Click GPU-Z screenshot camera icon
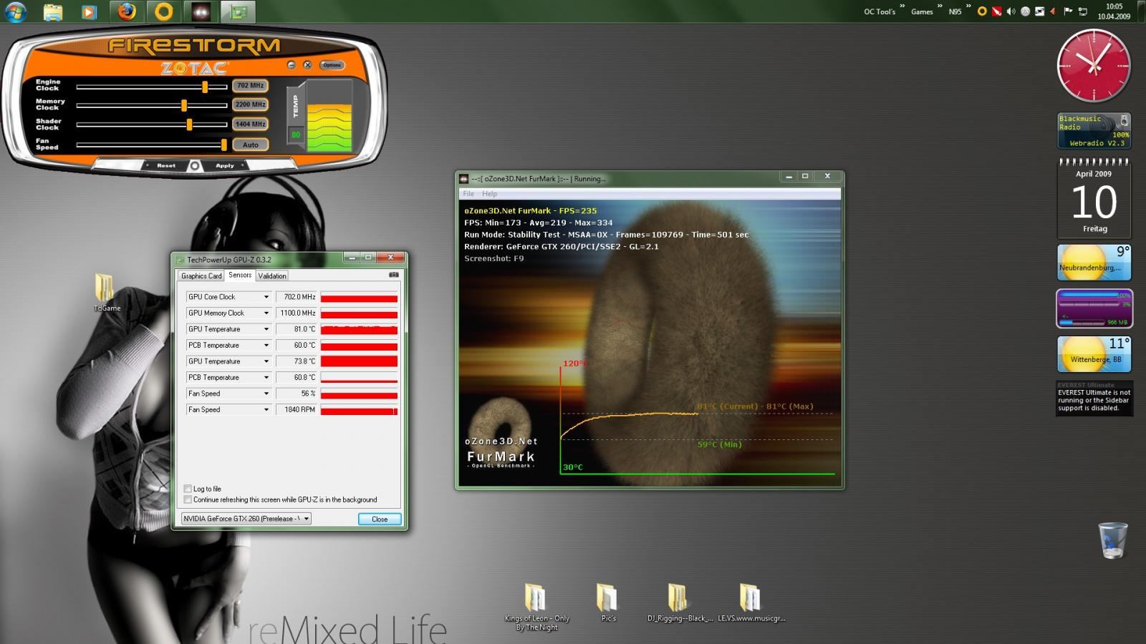Viewport: 1146px width, 644px height. click(x=393, y=275)
